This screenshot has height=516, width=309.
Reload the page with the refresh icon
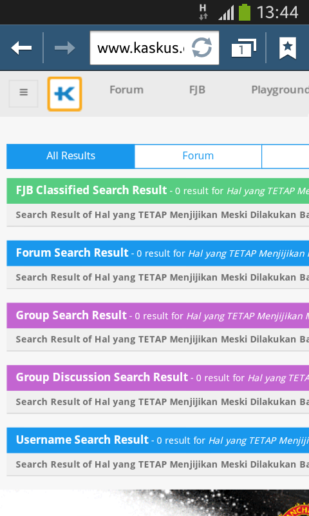pyautogui.click(x=201, y=48)
